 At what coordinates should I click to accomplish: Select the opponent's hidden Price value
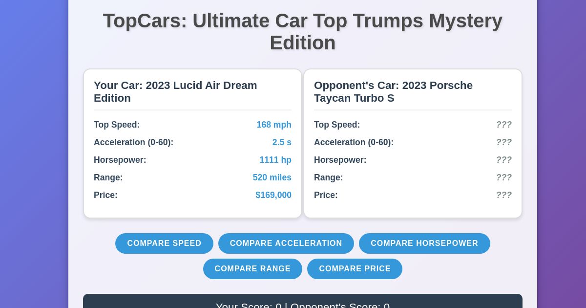[x=504, y=195]
